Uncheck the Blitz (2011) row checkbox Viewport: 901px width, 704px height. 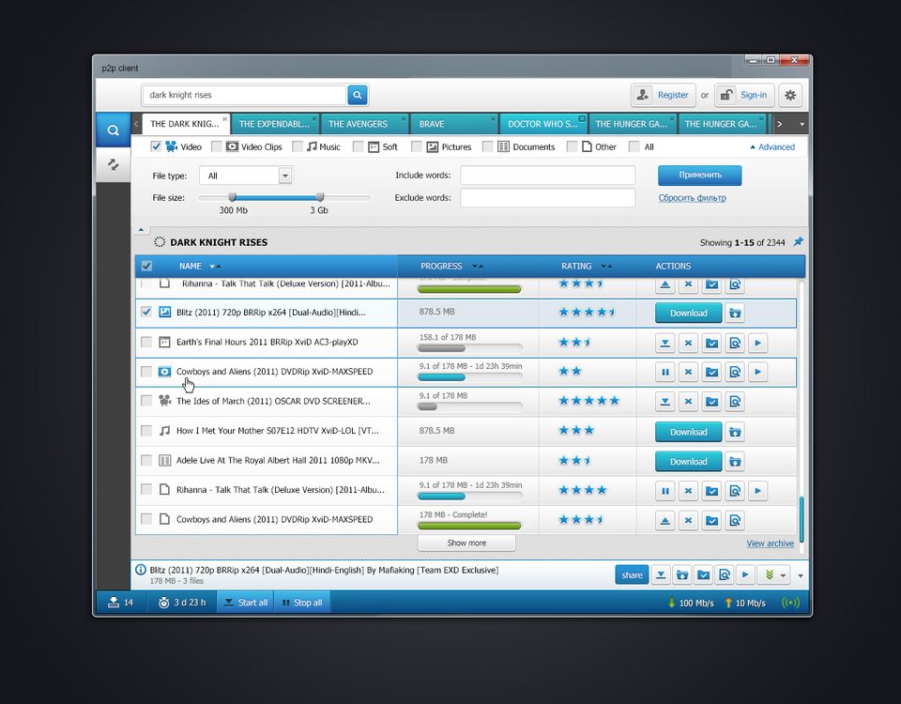pos(146,312)
